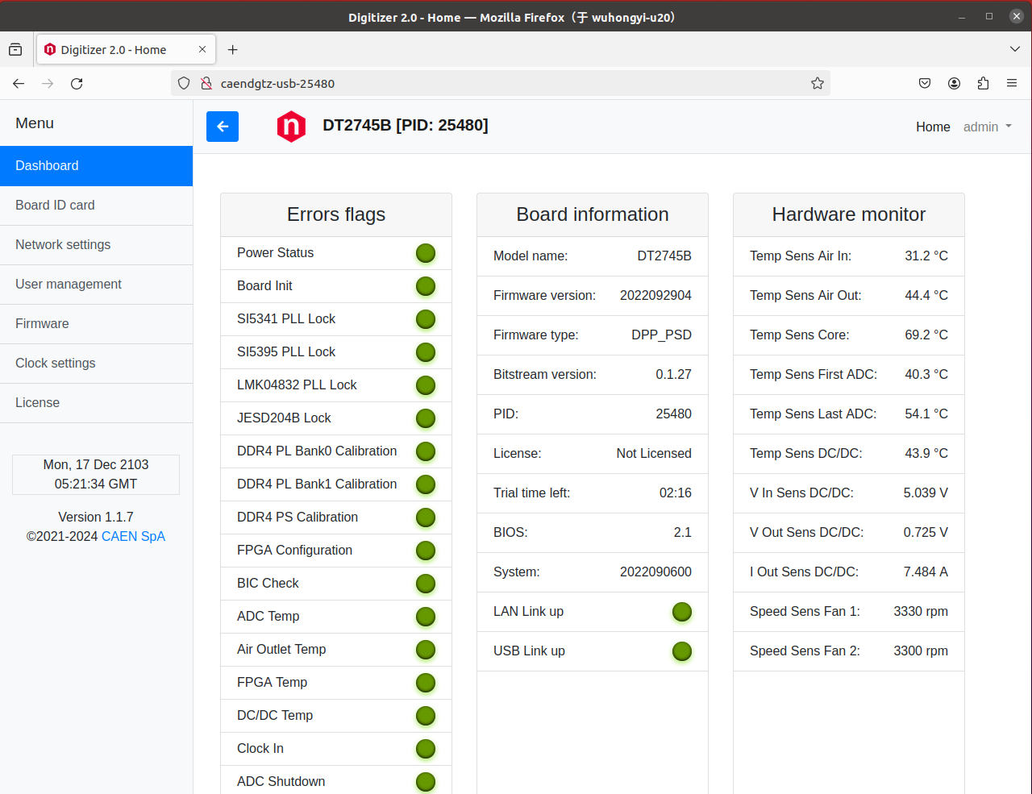Click the SI5341 PLL Lock indicator
Viewport: 1032px width, 794px height.
pos(426,319)
